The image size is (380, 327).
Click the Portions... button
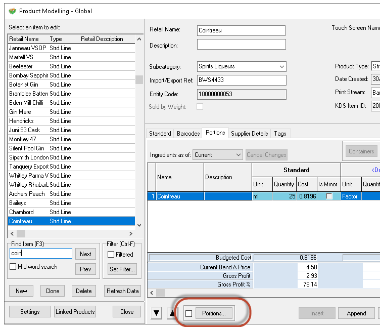pyautogui.click(x=214, y=313)
